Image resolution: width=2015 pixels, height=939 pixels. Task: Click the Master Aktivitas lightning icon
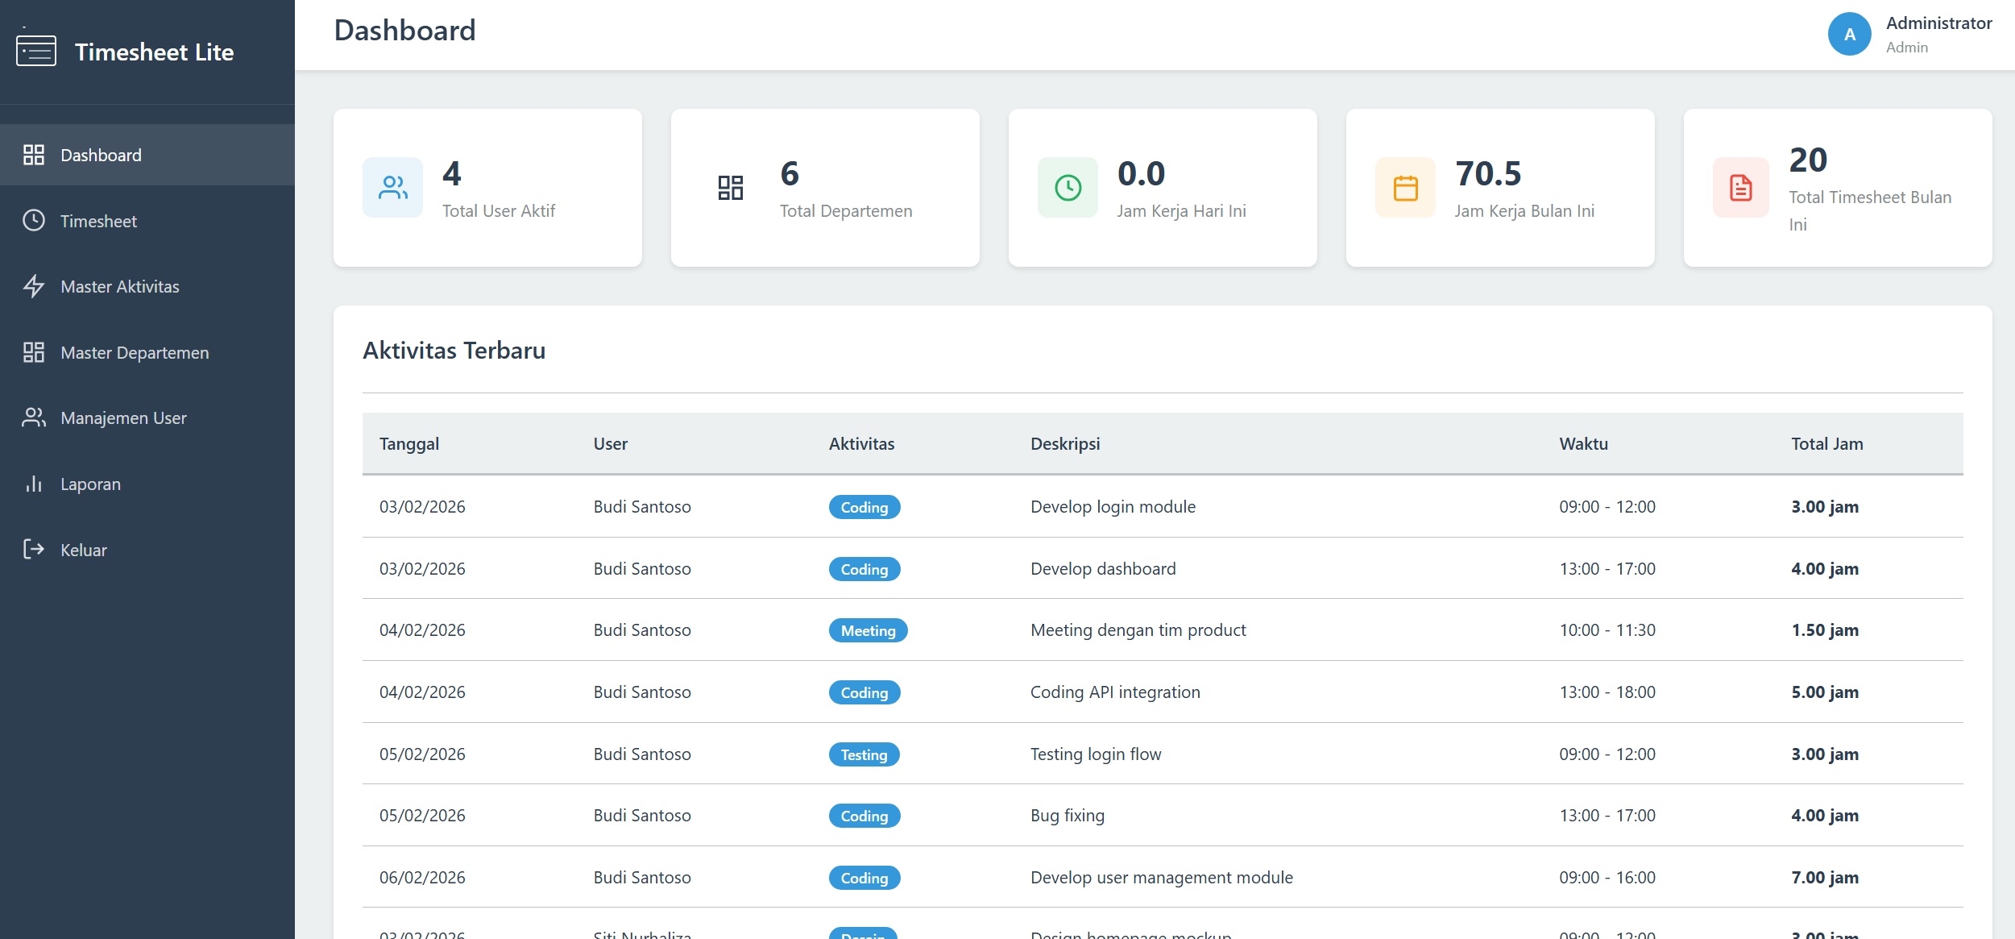pos(34,286)
